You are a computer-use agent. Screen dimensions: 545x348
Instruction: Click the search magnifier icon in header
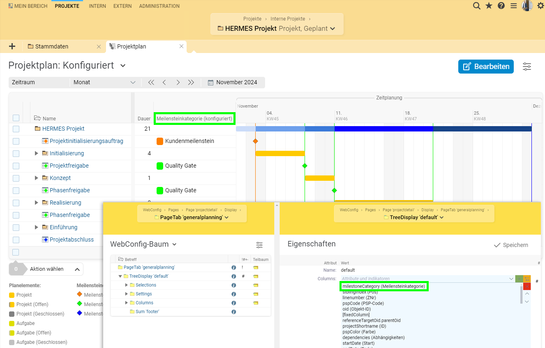[476, 6]
